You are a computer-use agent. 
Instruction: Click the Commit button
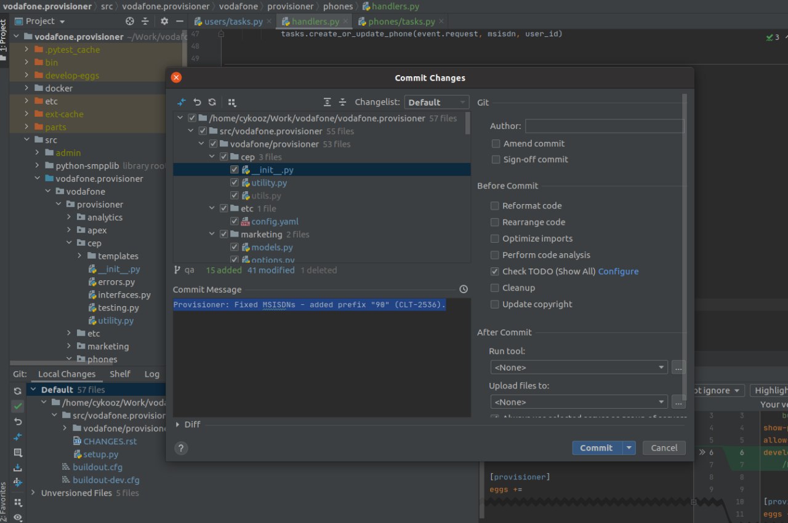(x=597, y=448)
